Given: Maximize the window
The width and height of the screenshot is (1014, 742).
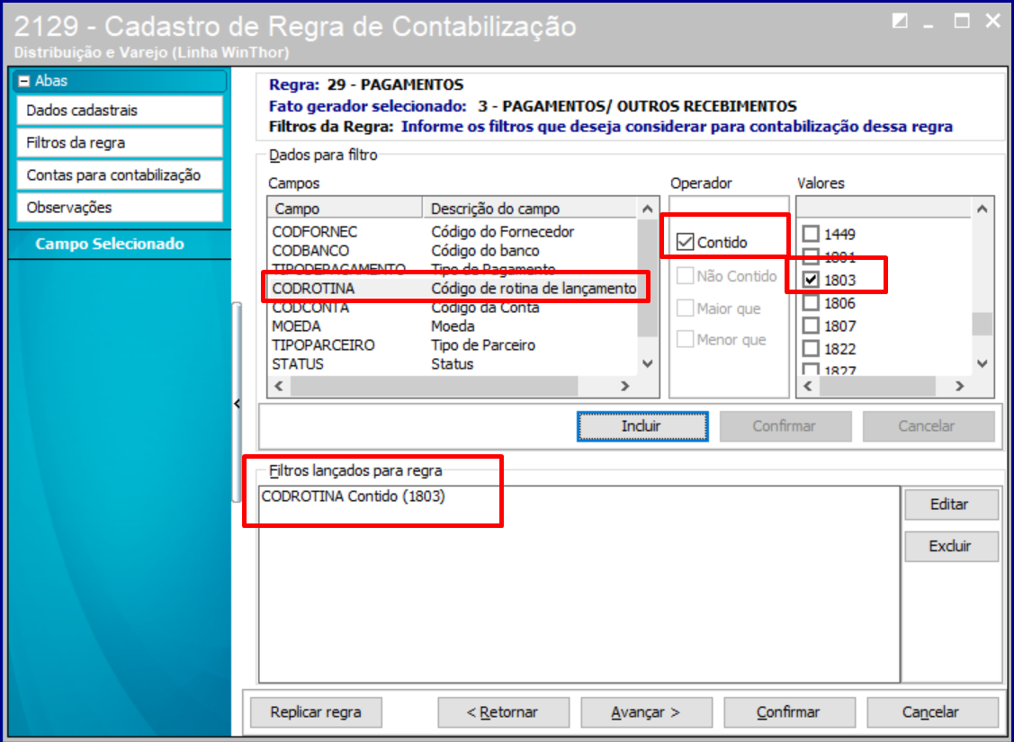Looking at the screenshot, I should [962, 22].
